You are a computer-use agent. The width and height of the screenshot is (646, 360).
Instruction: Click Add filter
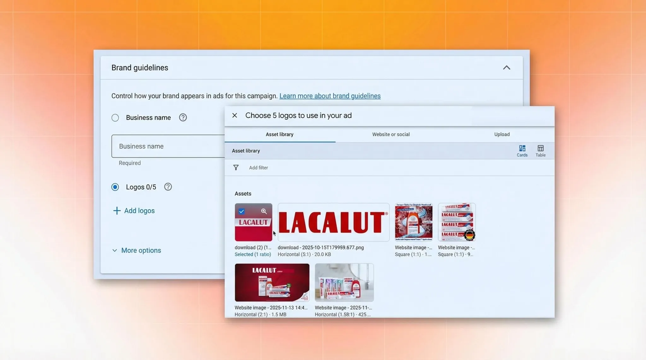tap(258, 168)
